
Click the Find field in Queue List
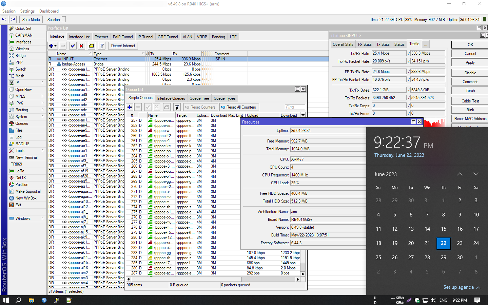pyautogui.click(x=295, y=107)
